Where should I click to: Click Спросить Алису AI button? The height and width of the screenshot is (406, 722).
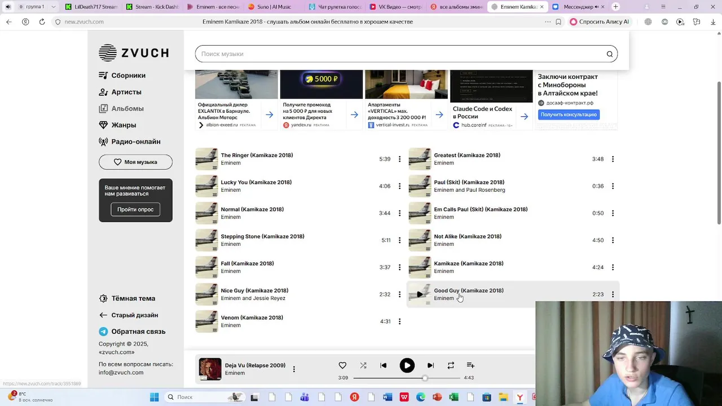click(x=599, y=21)
